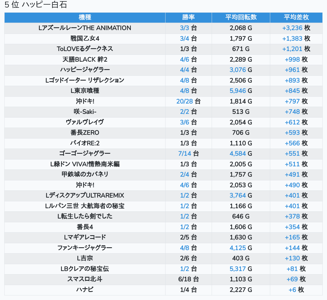Viewport: 327px width, 300px height.
Task: Click the 4/4 台 win rate value
Action: (x=188, y=70)
